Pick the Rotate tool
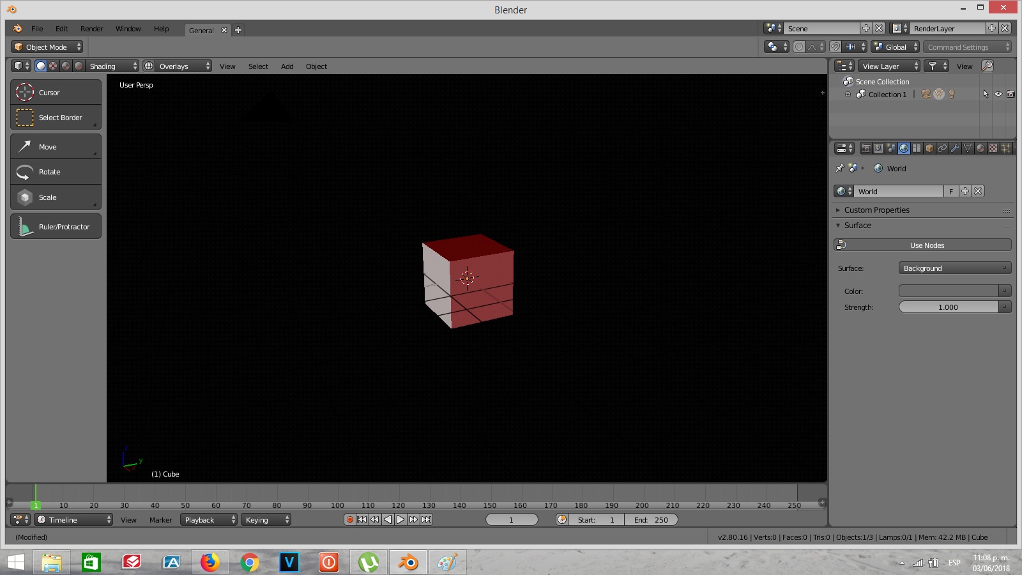Screen dimensions: 1022x575 coord(56,172)
